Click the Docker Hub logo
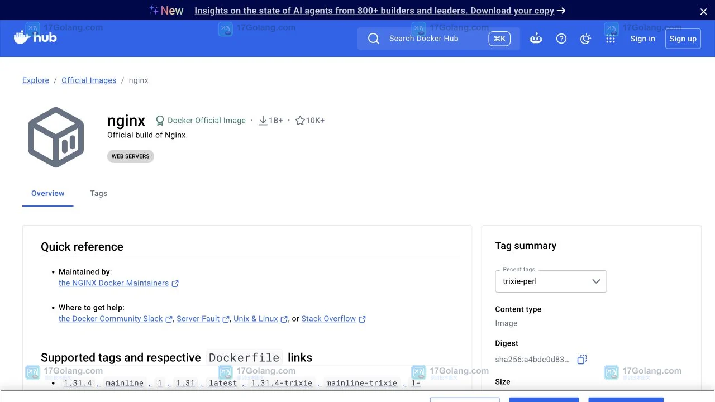715x402 pixels. click(35, 38)
